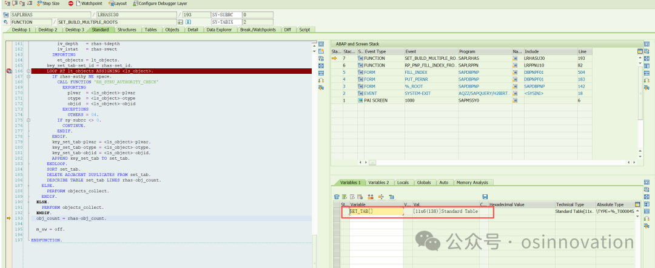The height and width of the screenshot is (268, 655).
Task: Select the Standard tab
Action: (100, 30)
